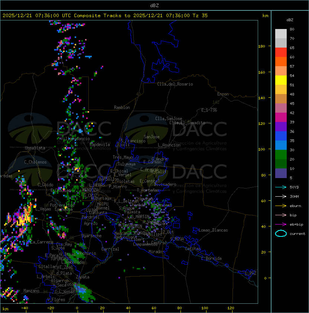Viewport: 309px width, 313px height.
Task: Click the 180 km tick on right axis
Action: [x=261, y=46]
